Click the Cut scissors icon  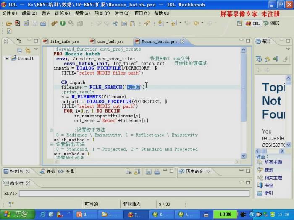tap(115, 23)
